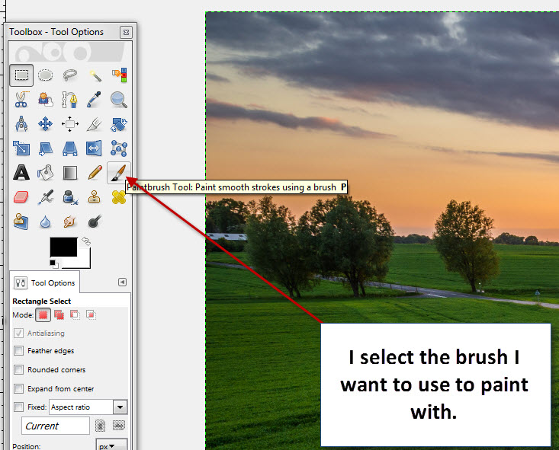
Task: Open the Tool Options tab configuration menu
Action: click(x=122, y=282)
